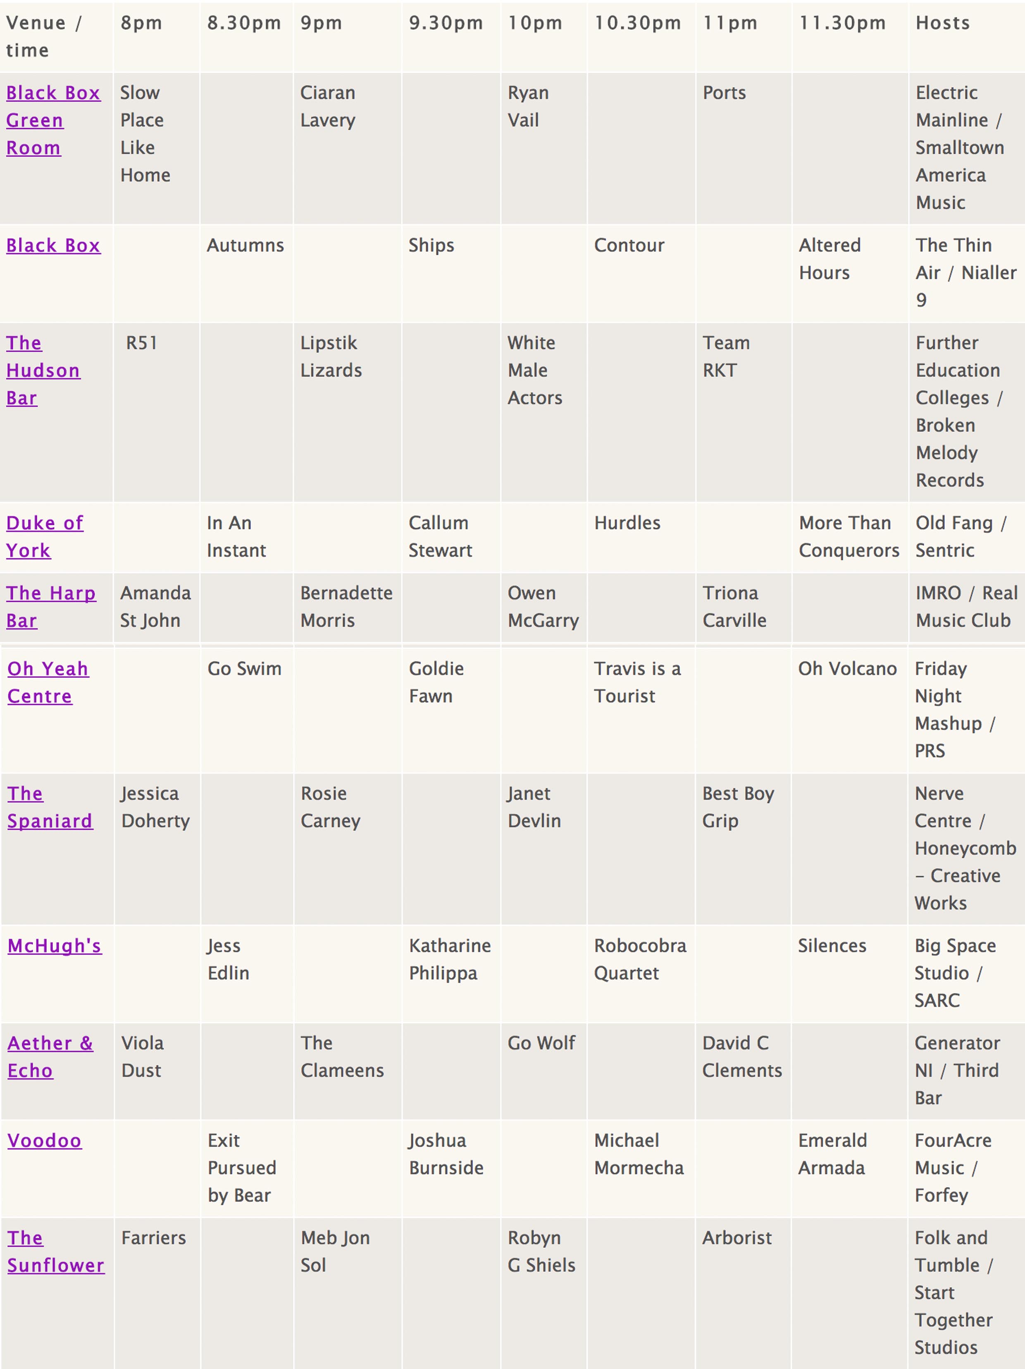Viewport: 1025px width, 1369px height.
Task: Open The Hudson Bar venue link
Action: click(43, 370)
